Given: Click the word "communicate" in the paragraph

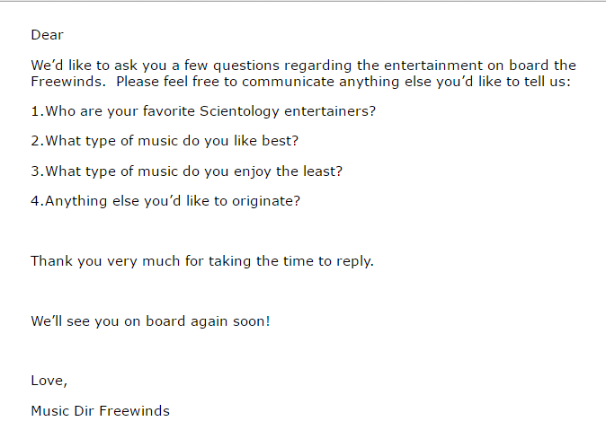Looking at the screenshot, I should tap(288, 82).
